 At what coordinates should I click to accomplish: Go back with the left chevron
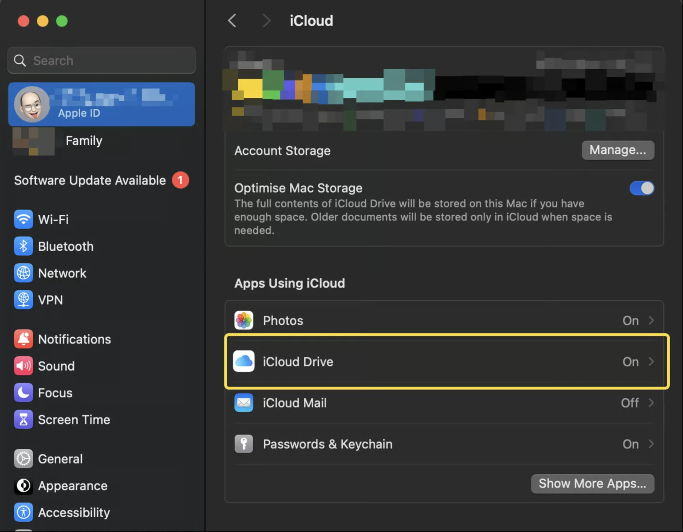point(232,20)
